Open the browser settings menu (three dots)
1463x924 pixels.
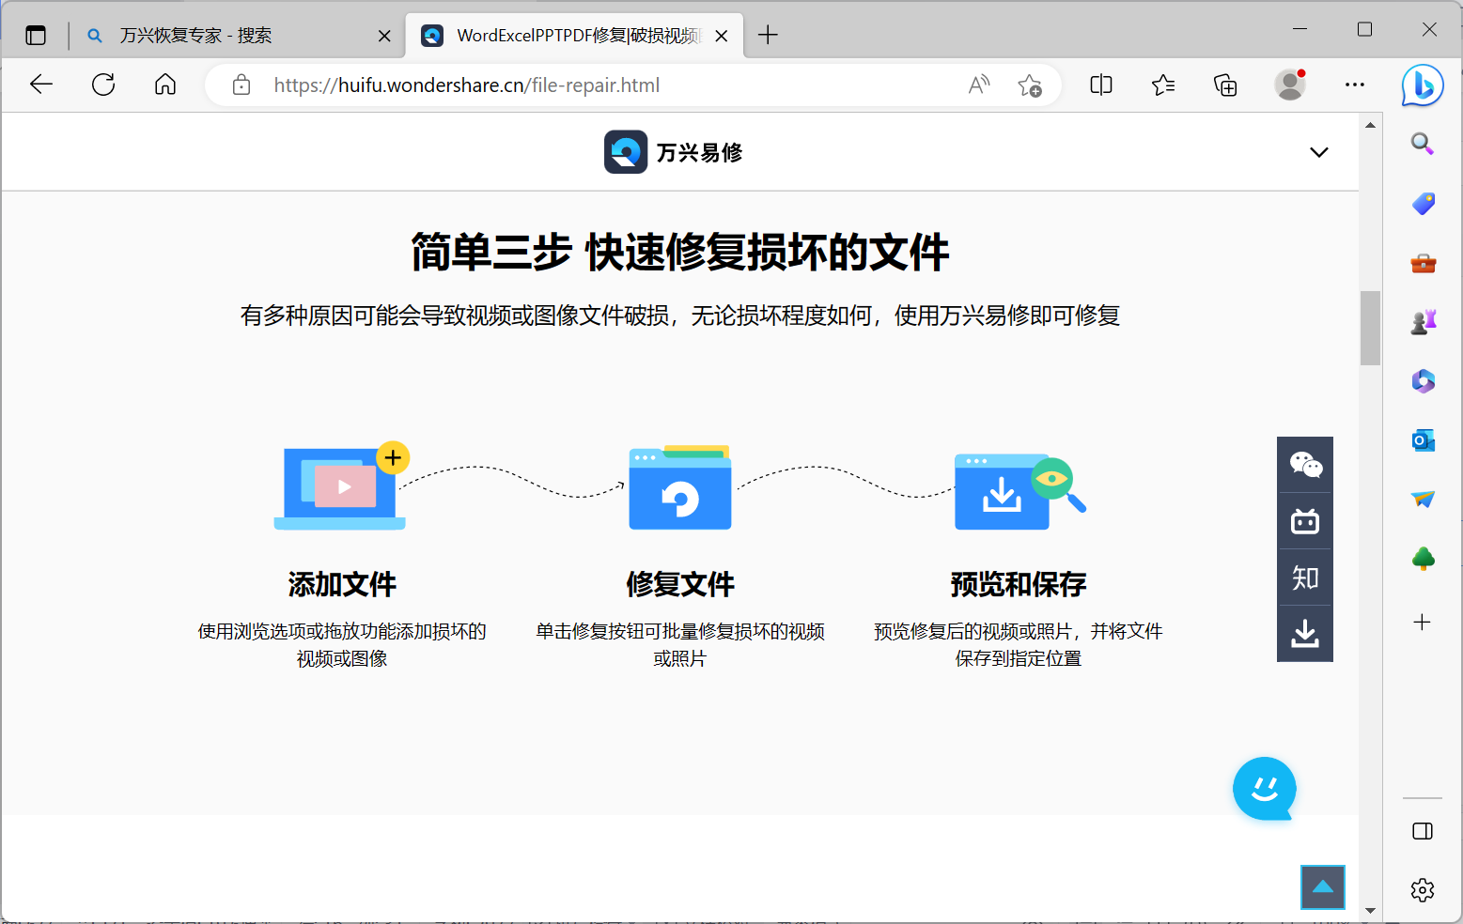pyautogui.click(x=1354, y=85)
